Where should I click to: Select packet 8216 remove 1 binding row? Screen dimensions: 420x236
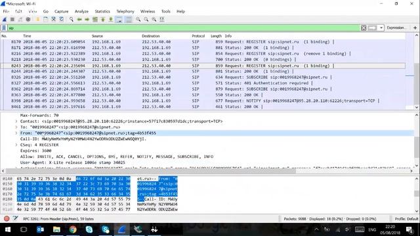pos(203,54)
